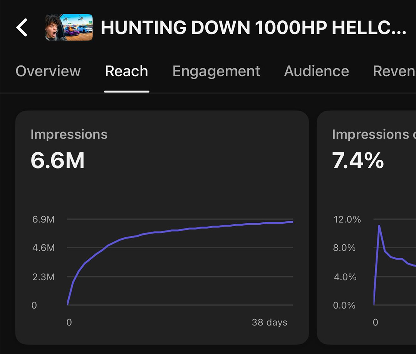The image size is (416, 354).
Task: Select the 12.0% axis label
Action: tap(347, 220)
